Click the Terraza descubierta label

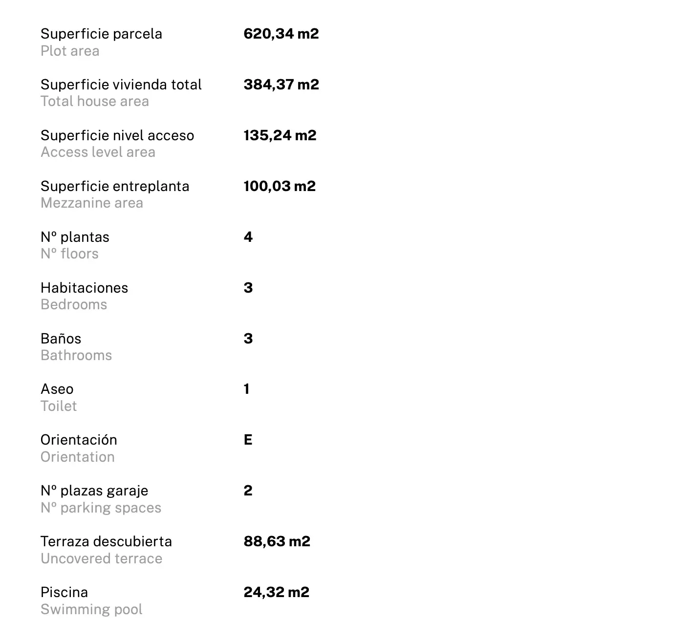coord(106,541)
